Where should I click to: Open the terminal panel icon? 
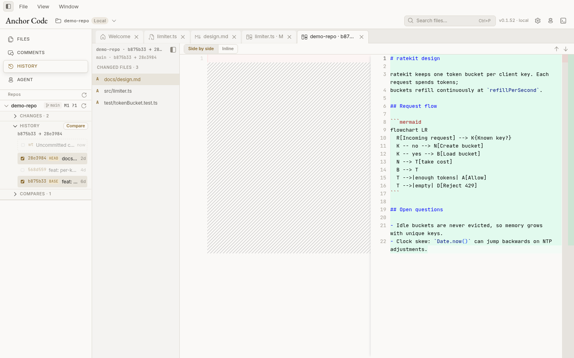coord(563,21)
